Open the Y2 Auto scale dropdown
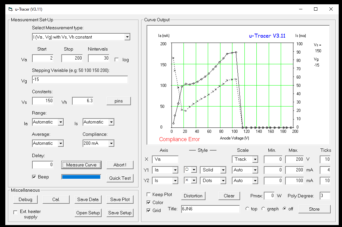 (255, 181)
